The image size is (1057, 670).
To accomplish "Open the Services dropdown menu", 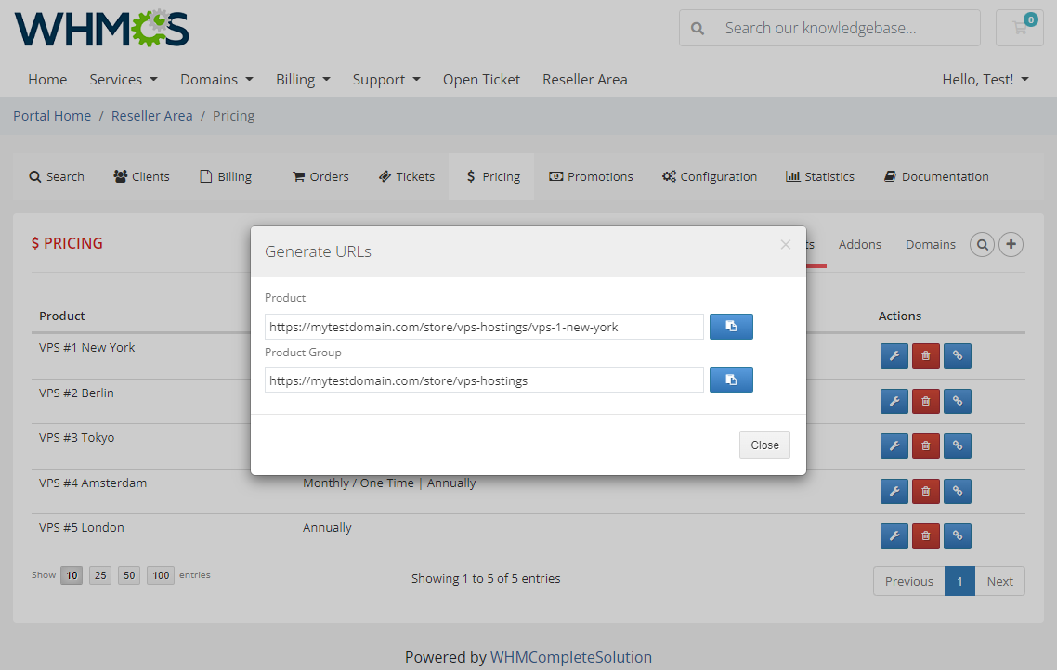I will click(x=123, y=80).
